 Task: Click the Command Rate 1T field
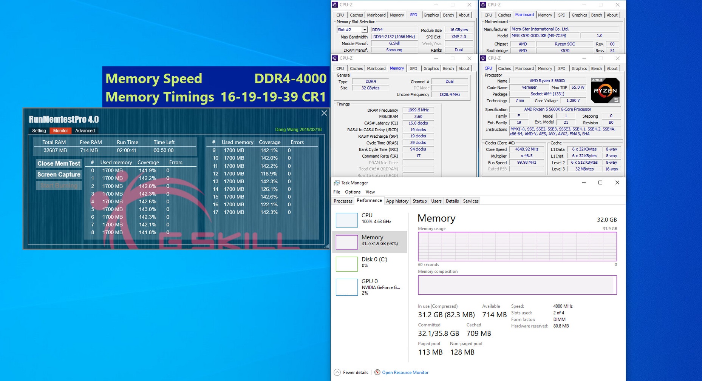click(x=418, y=156)
